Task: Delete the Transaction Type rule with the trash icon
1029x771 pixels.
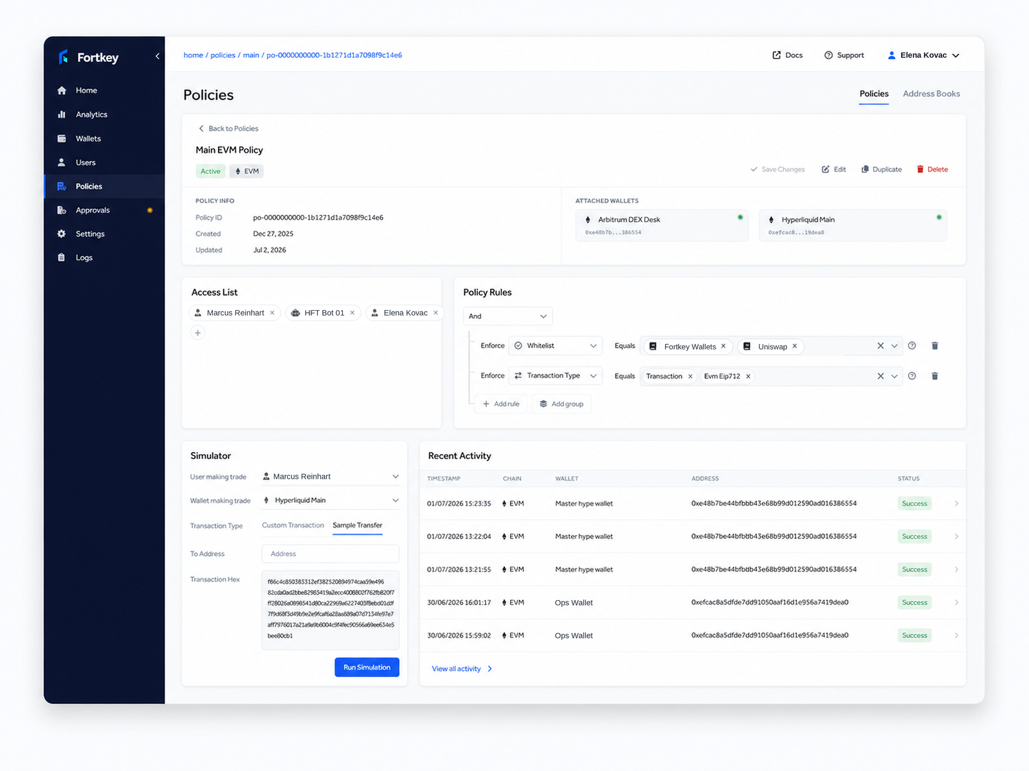Action: 935,376
